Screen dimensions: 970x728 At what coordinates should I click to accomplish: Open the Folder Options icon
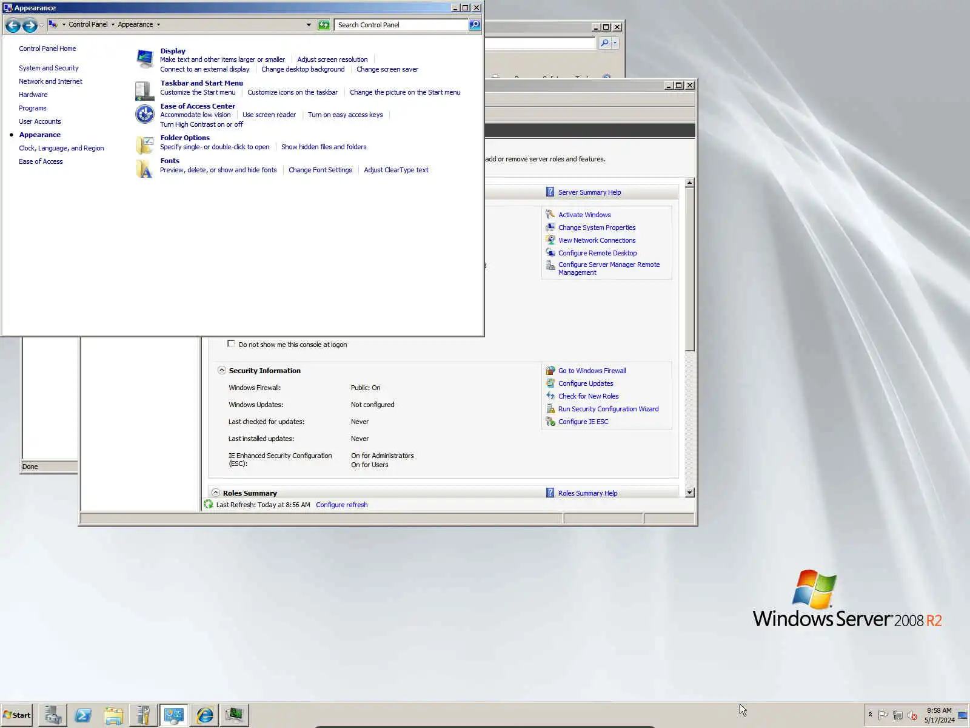pos(145,145)
